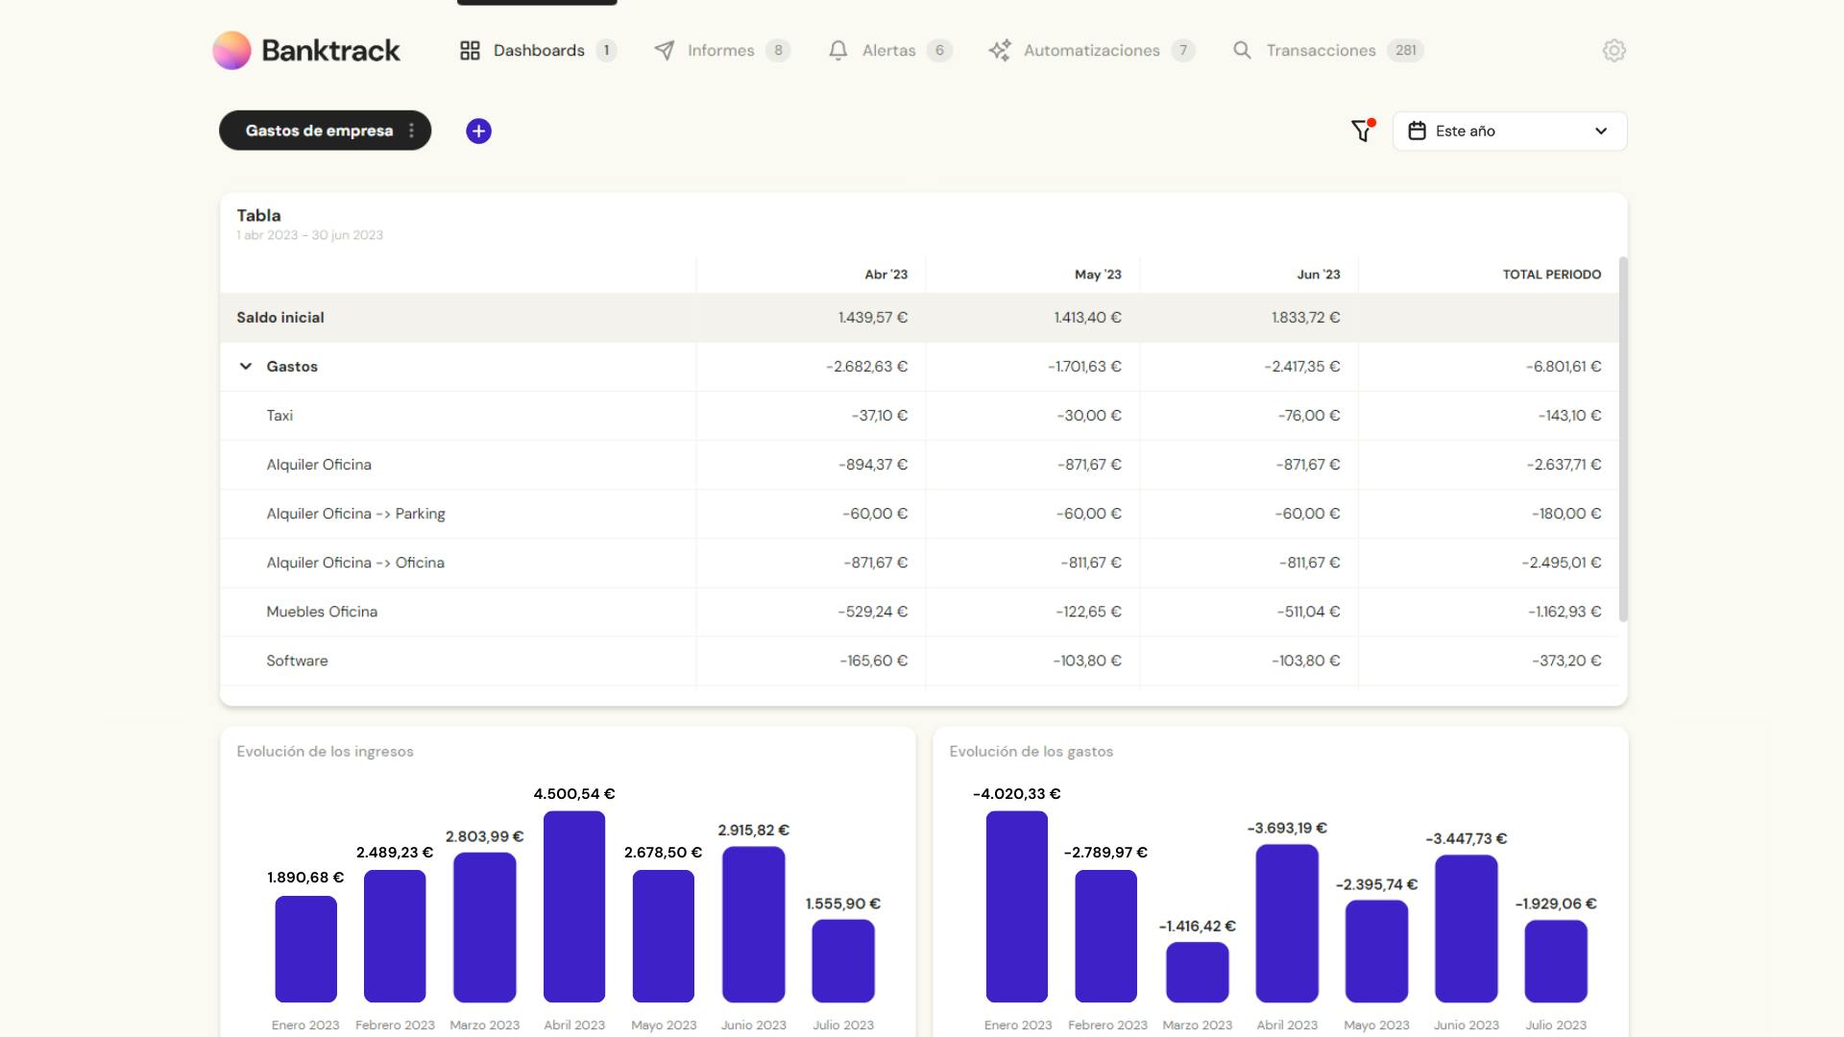The image size is (1844, 1037).
Task: Collapse the Gastos row chevron
Action: [246, 367]
